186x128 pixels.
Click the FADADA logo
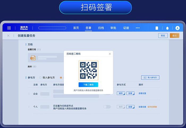[x=24, y=28]
